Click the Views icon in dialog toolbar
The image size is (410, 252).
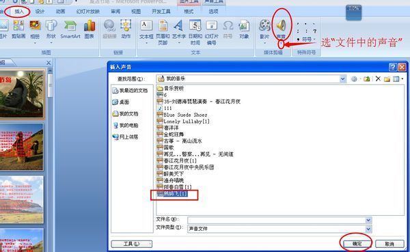(x=396, y=79)
